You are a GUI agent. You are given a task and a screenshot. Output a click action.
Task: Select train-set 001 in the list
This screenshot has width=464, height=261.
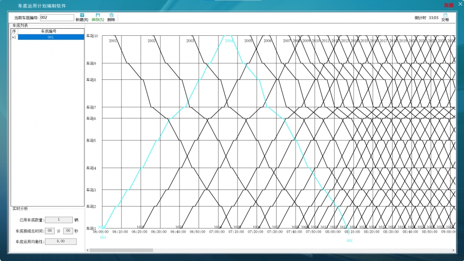(x=51, y=37)
